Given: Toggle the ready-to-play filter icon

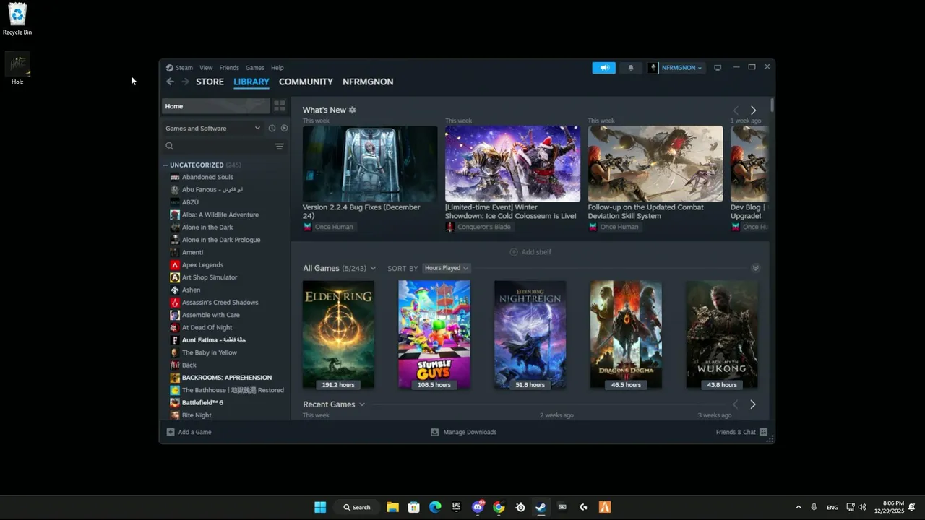Looking at the screenshot, I should coord(284,129).
